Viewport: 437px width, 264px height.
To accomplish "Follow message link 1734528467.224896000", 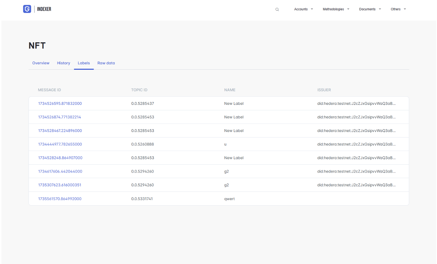I will (60, 131).
